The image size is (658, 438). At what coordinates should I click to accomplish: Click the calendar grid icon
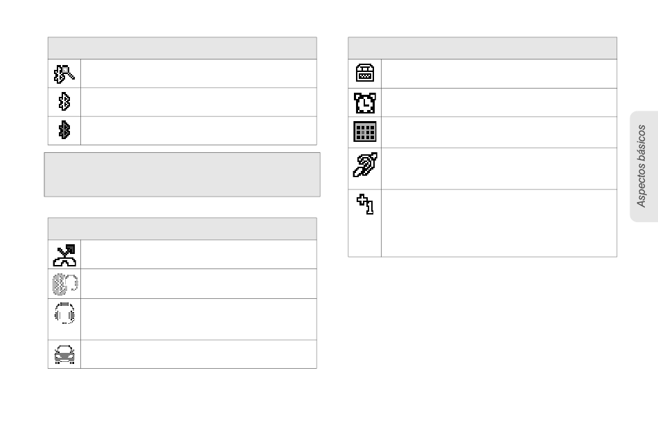click(x=364, y=131)
